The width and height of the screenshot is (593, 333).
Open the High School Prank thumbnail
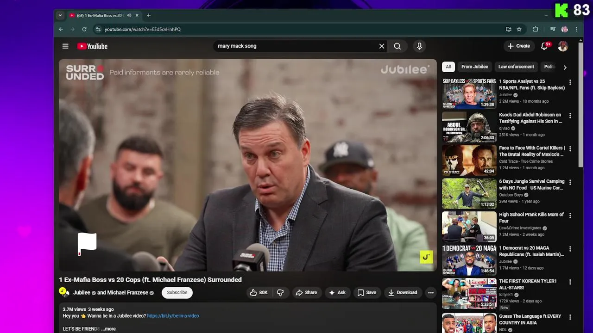pyautogui.click(x=469, y=227)
